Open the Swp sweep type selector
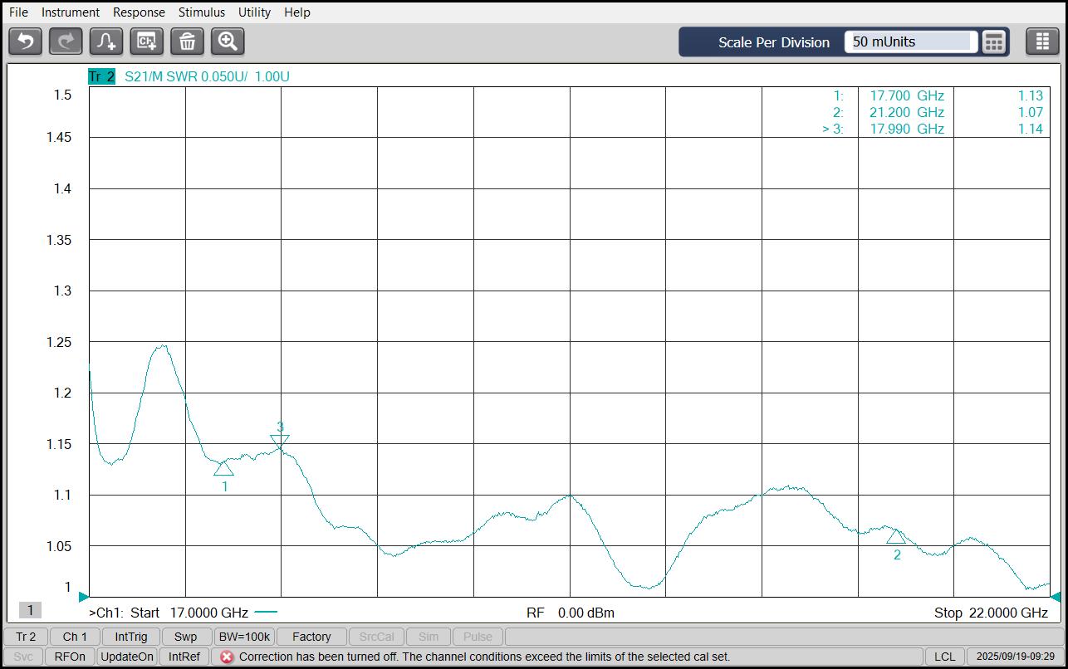This screenshot has height=669, width=1068. click(x=185, y=637)
